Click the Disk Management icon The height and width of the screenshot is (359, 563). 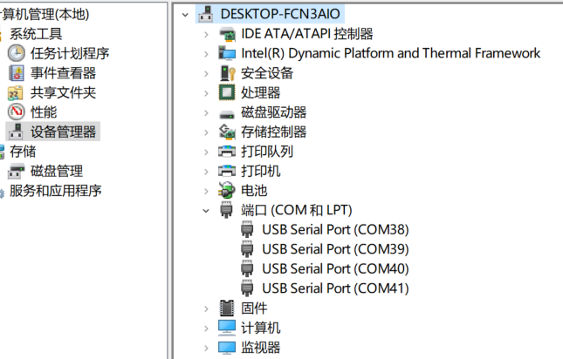(x=17, y=172)
